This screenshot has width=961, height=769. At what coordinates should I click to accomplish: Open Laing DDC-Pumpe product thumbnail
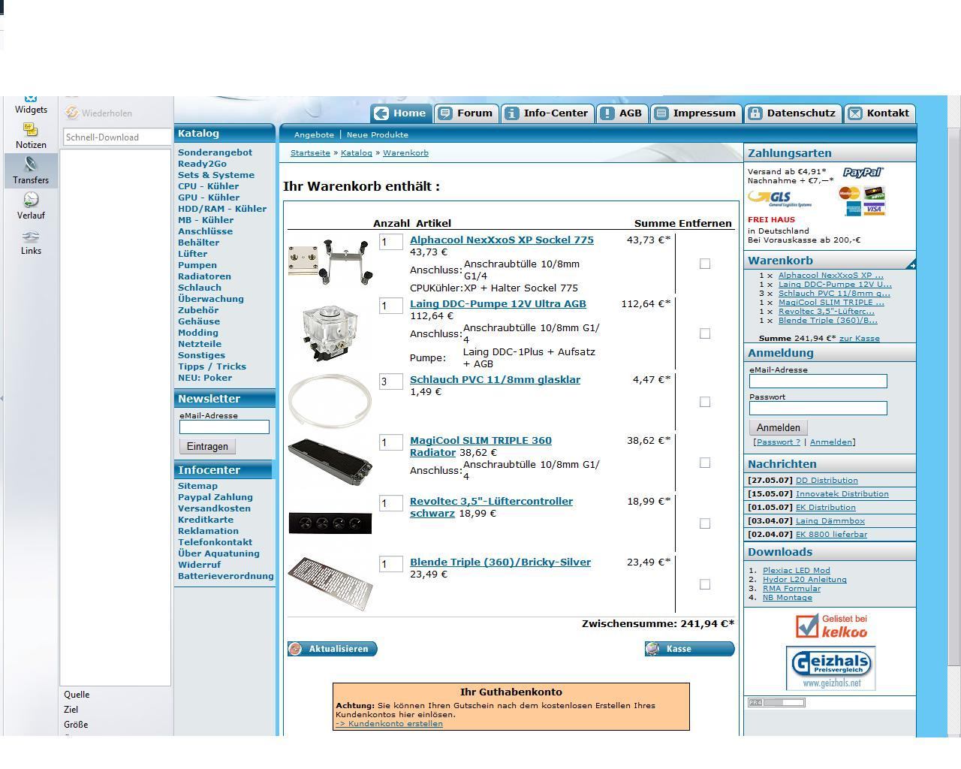[329, 335]
